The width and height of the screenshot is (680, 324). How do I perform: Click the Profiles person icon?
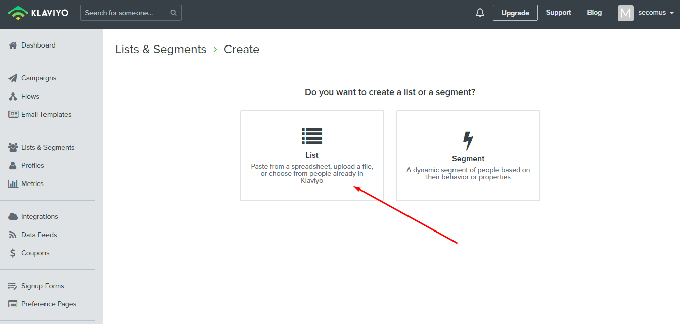pos(13,165)
